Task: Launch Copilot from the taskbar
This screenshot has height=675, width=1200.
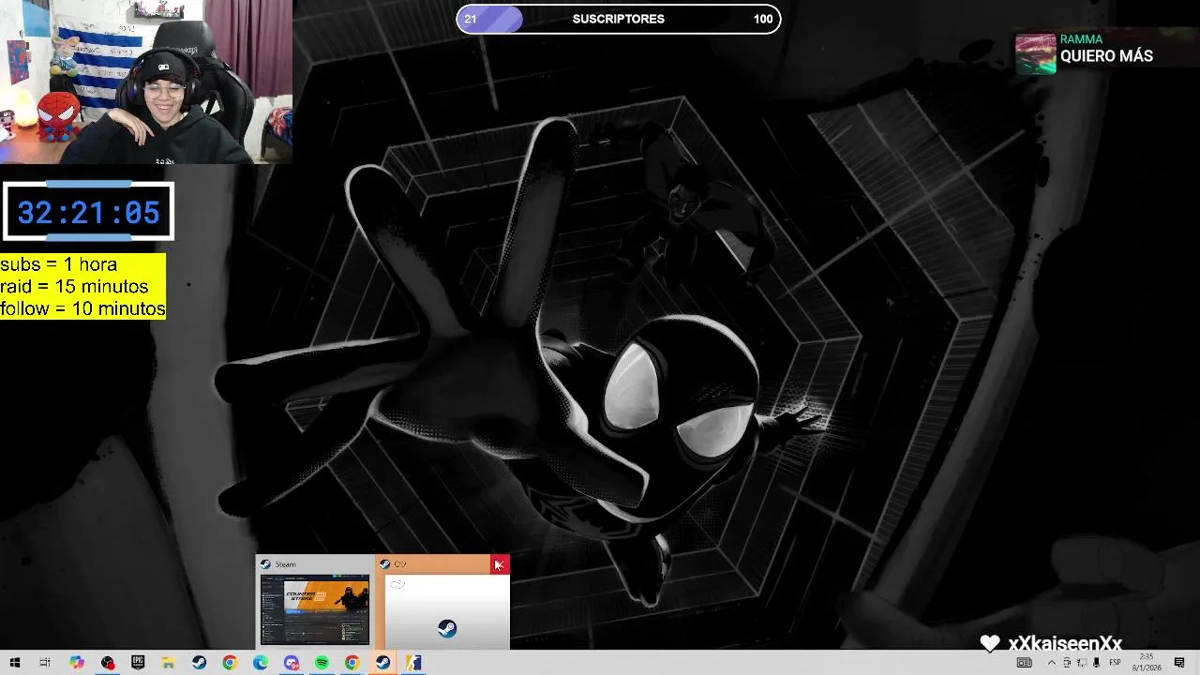Action: 77,663
